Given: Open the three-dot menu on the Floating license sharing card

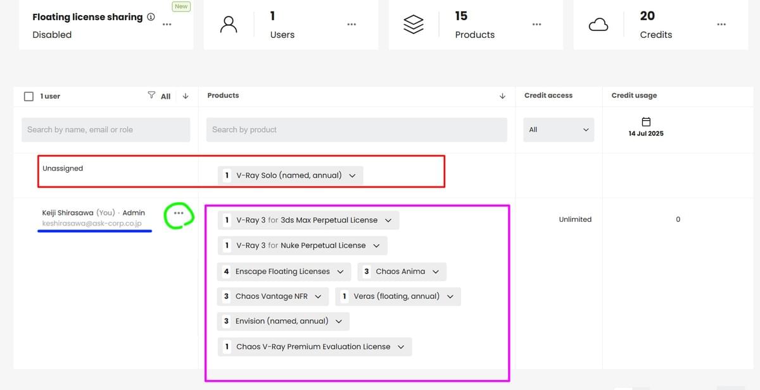Looking at the screenshot, I should pyautogui.click(x=167, y=25).
